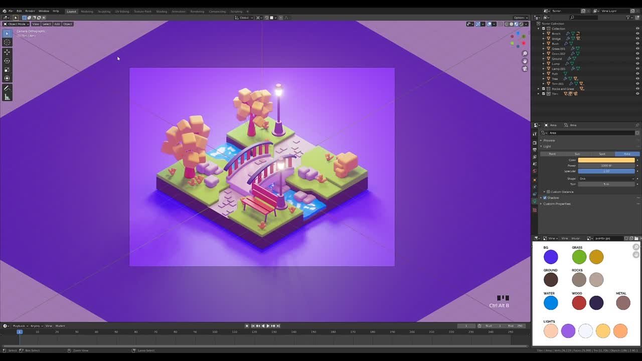Click the light Color swatch
The width and height of the screenshot is (642, 361).
pos(606,160)
